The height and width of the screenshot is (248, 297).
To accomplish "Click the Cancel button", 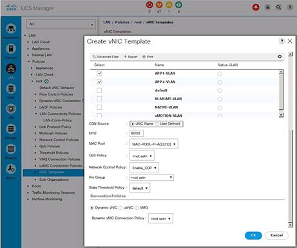I will click(x=276, y=235).
